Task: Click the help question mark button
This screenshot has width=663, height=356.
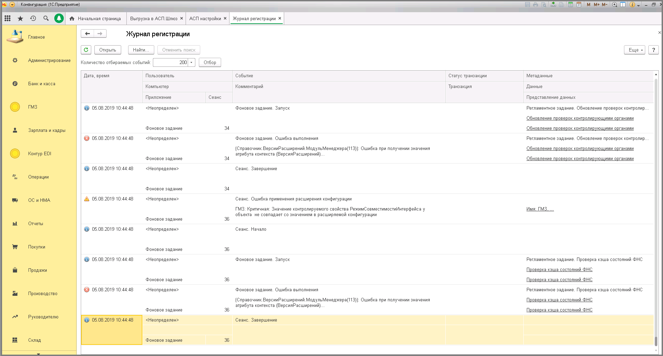Action: (654, 50)
